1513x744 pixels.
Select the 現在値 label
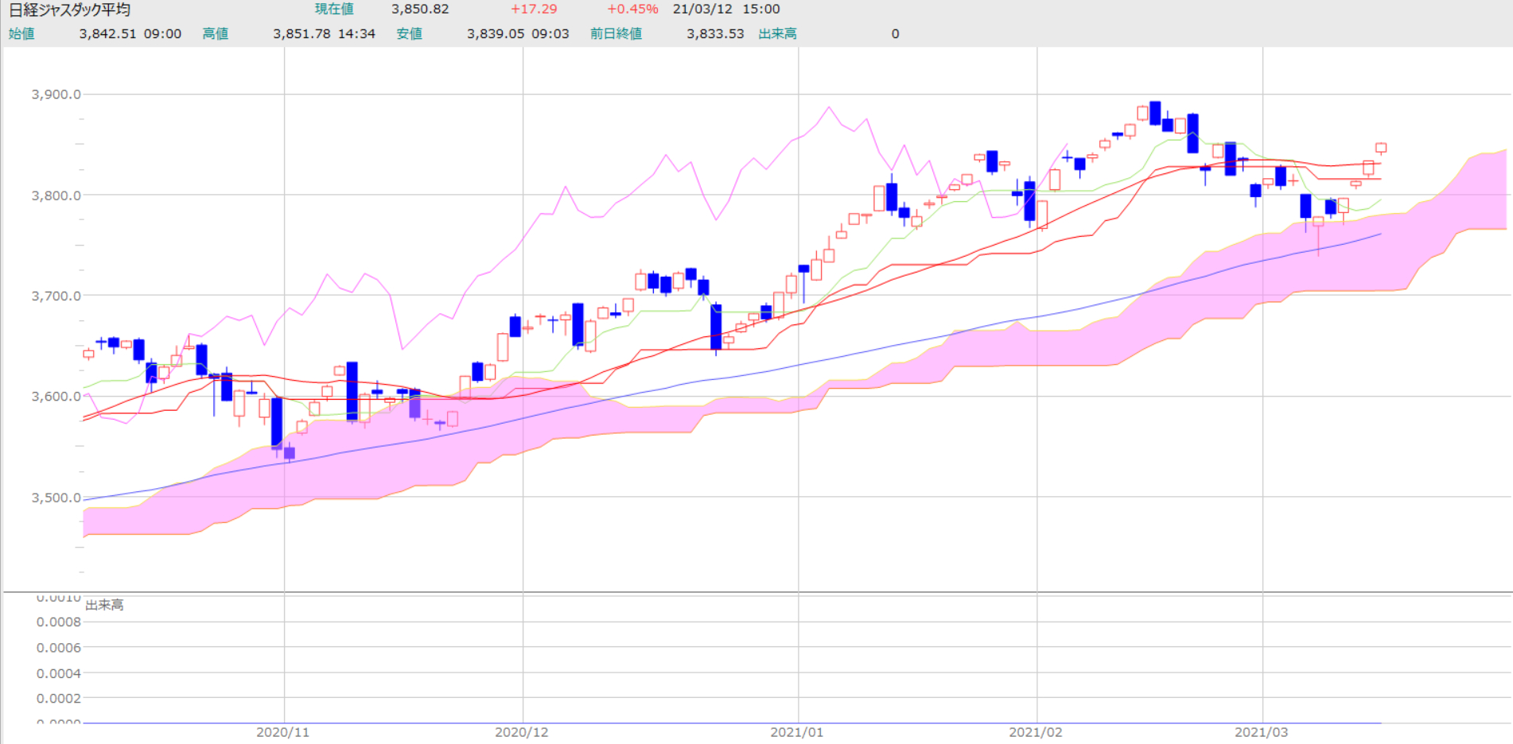point(334,10)
